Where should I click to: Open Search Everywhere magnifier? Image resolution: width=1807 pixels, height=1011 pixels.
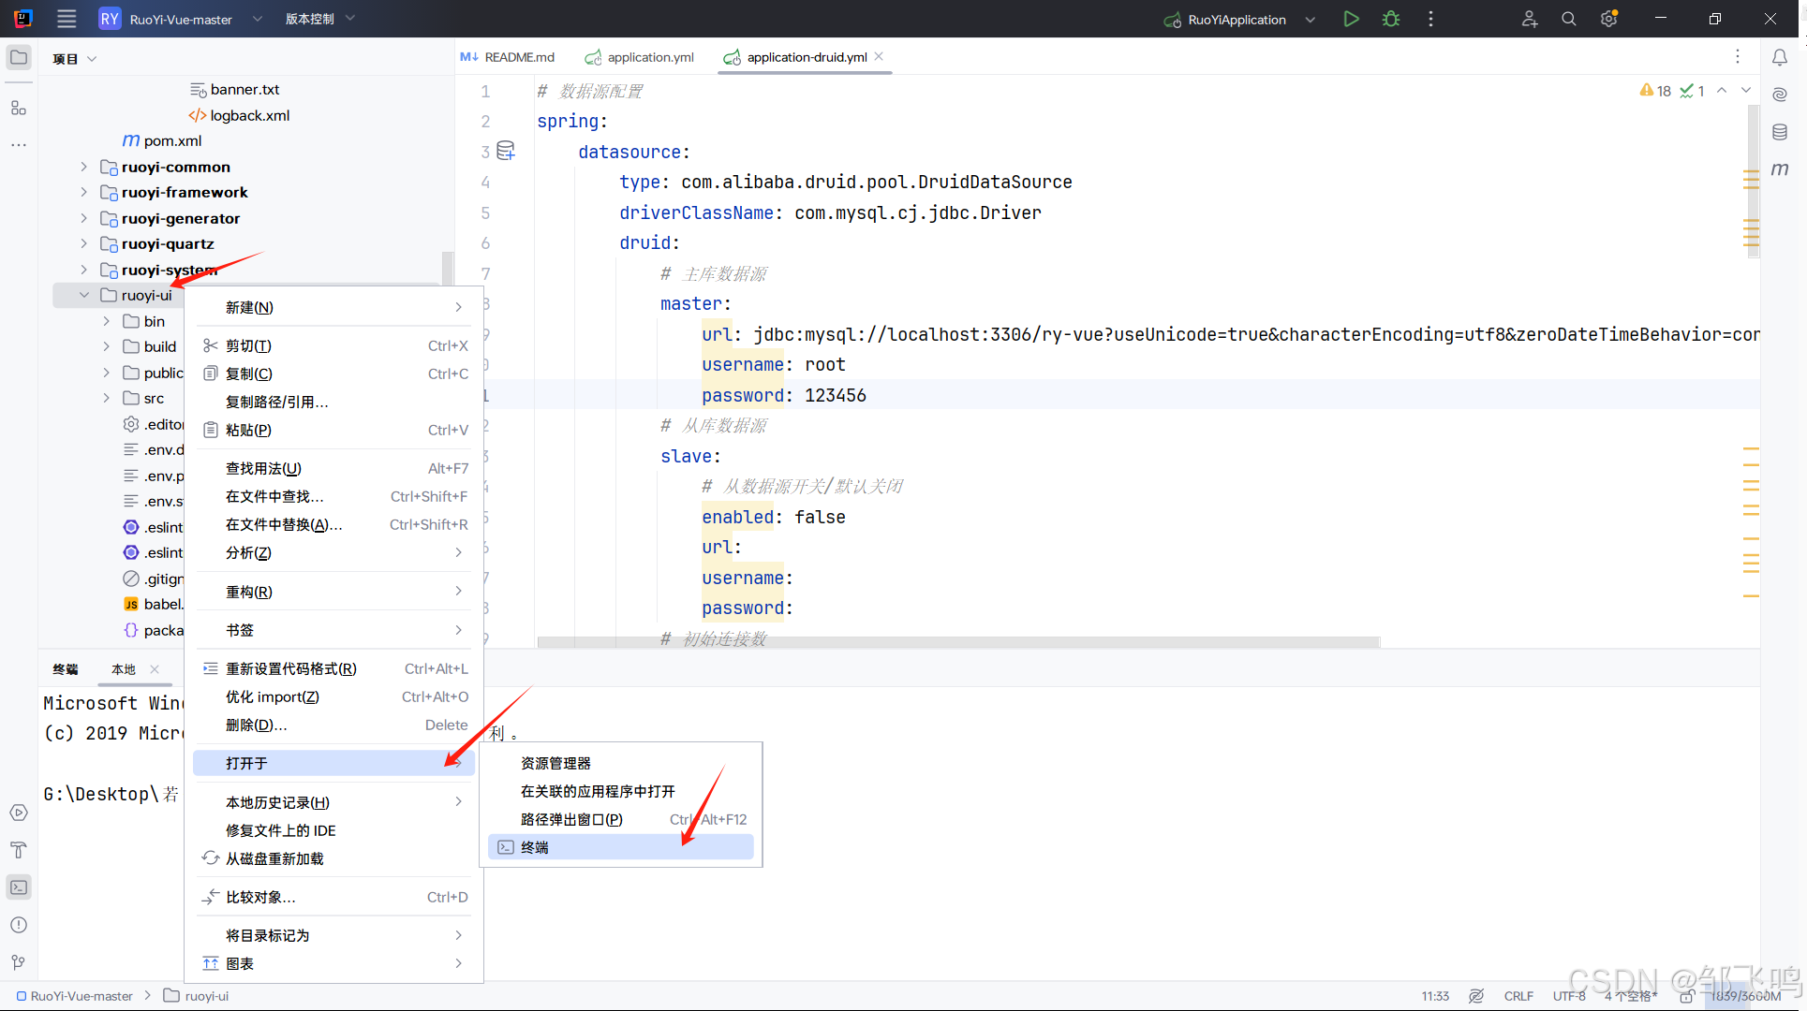1569,19
